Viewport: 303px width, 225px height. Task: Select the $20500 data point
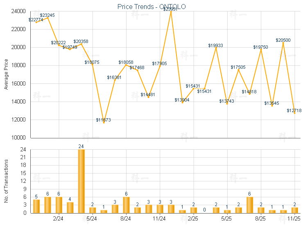pos(283,43)
